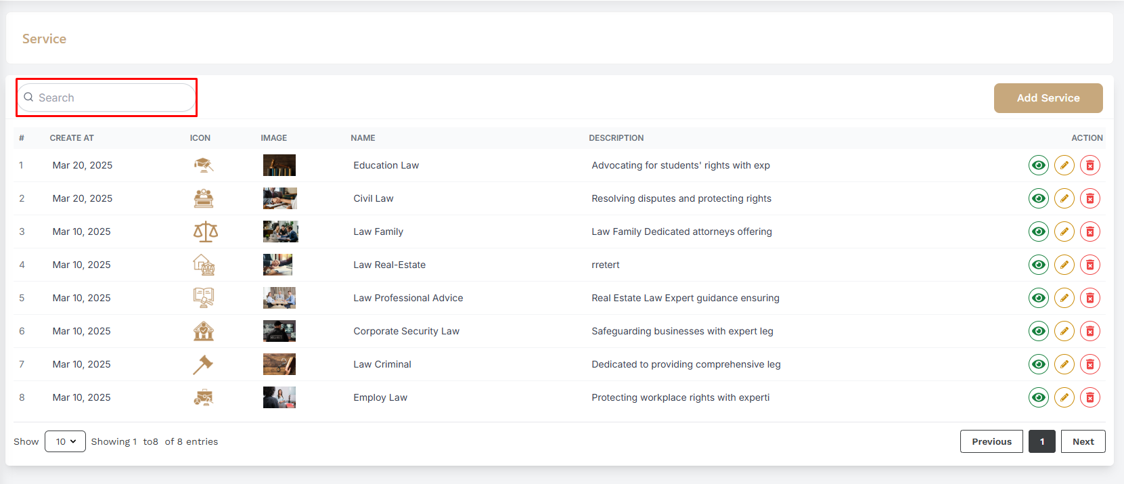Sort by NAME column header
The height and width of the screenshot is (484, 1124).
(363, 138)
